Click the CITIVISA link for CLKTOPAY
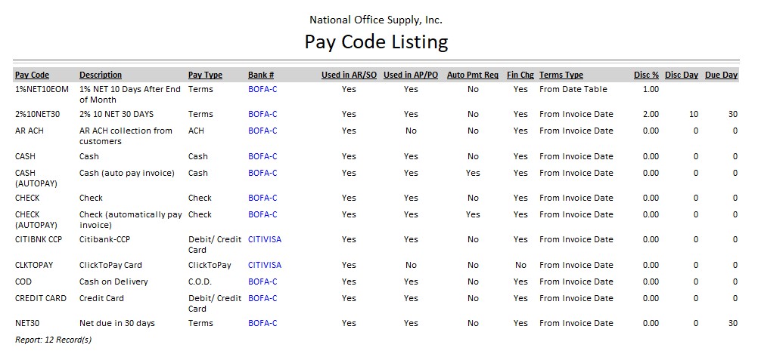This screenshot has height=360, width=758. coord(264,265)
